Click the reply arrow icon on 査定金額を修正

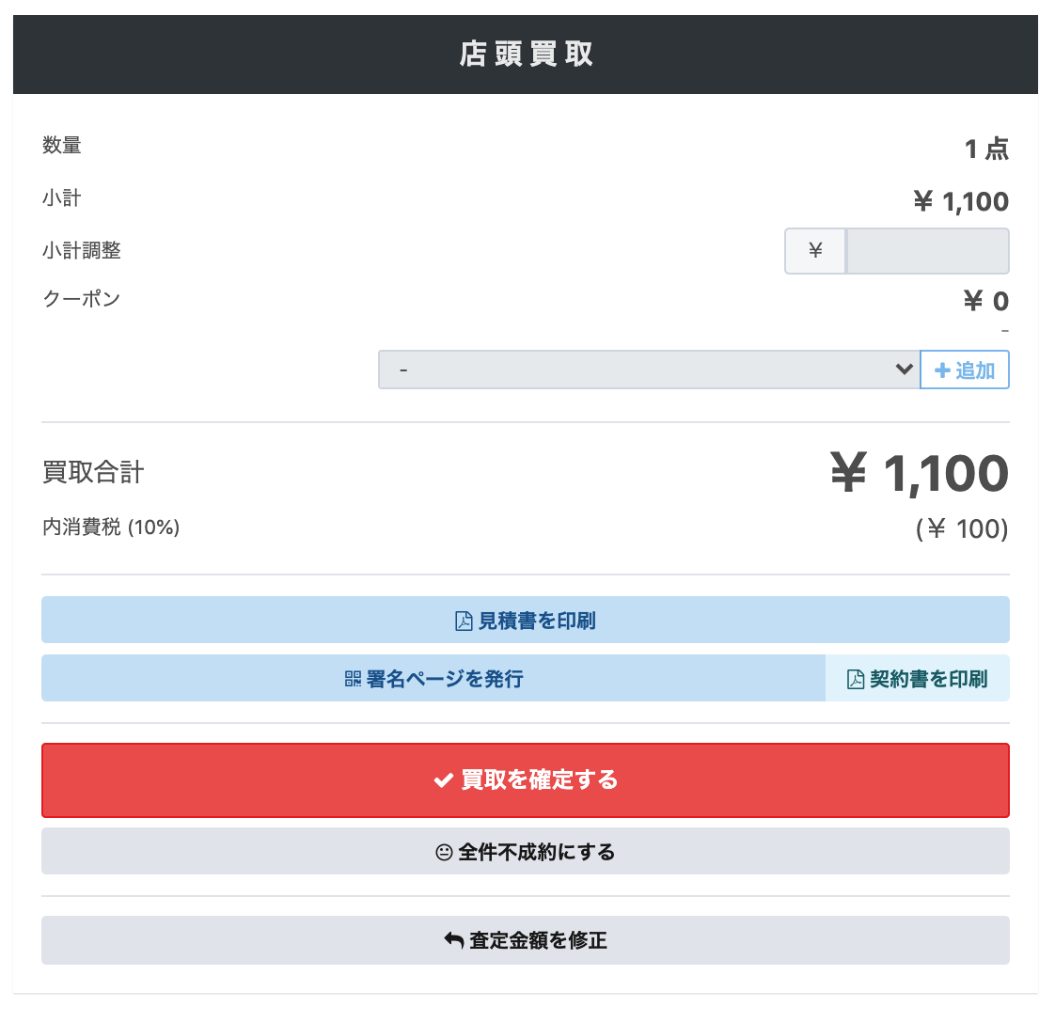point(454,940)
